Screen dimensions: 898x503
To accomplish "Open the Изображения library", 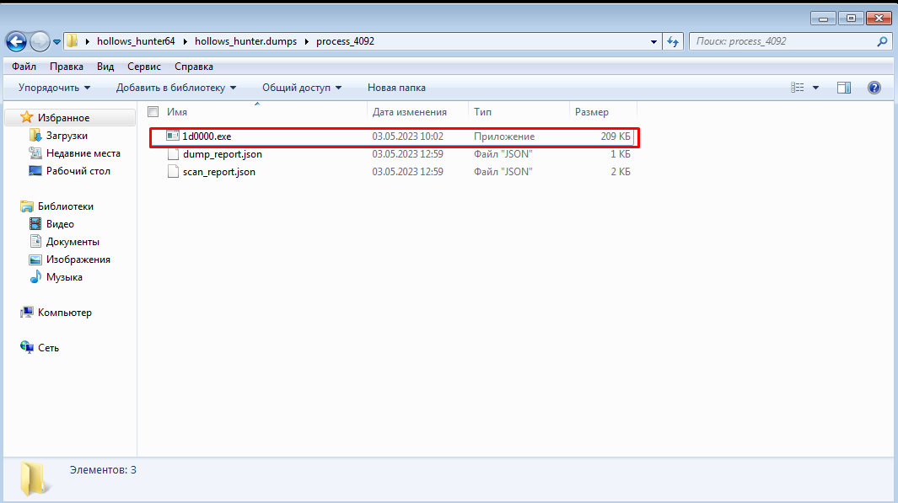I will [78, 260].
